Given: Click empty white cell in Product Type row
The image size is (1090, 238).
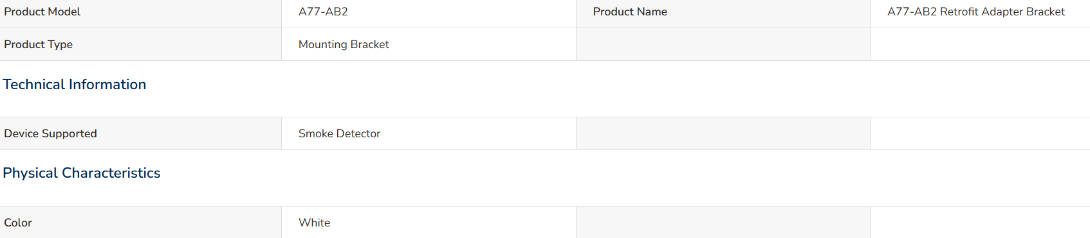Looking at the screenshot, I should point(980,44).
